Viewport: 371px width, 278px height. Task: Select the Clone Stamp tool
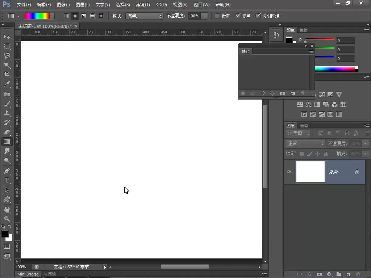(x=7, y=113)
